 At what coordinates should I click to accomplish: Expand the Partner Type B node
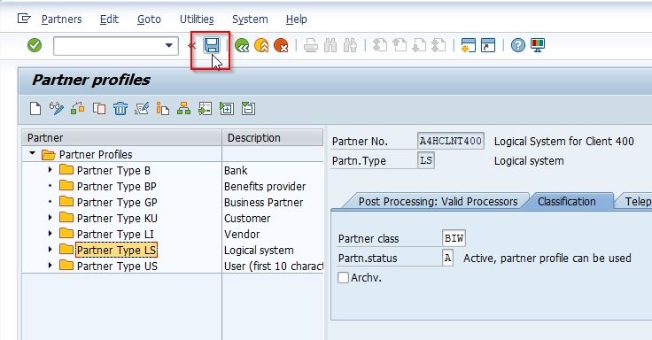[x=50, y=170]
